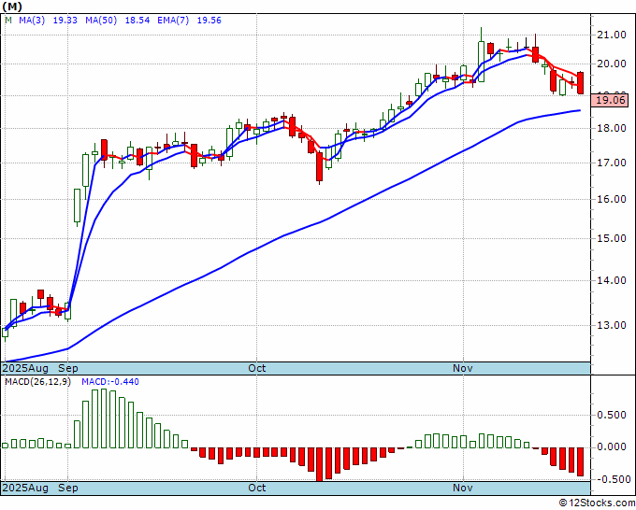Click the 18.54 MA(50) value

click(137, 21)
